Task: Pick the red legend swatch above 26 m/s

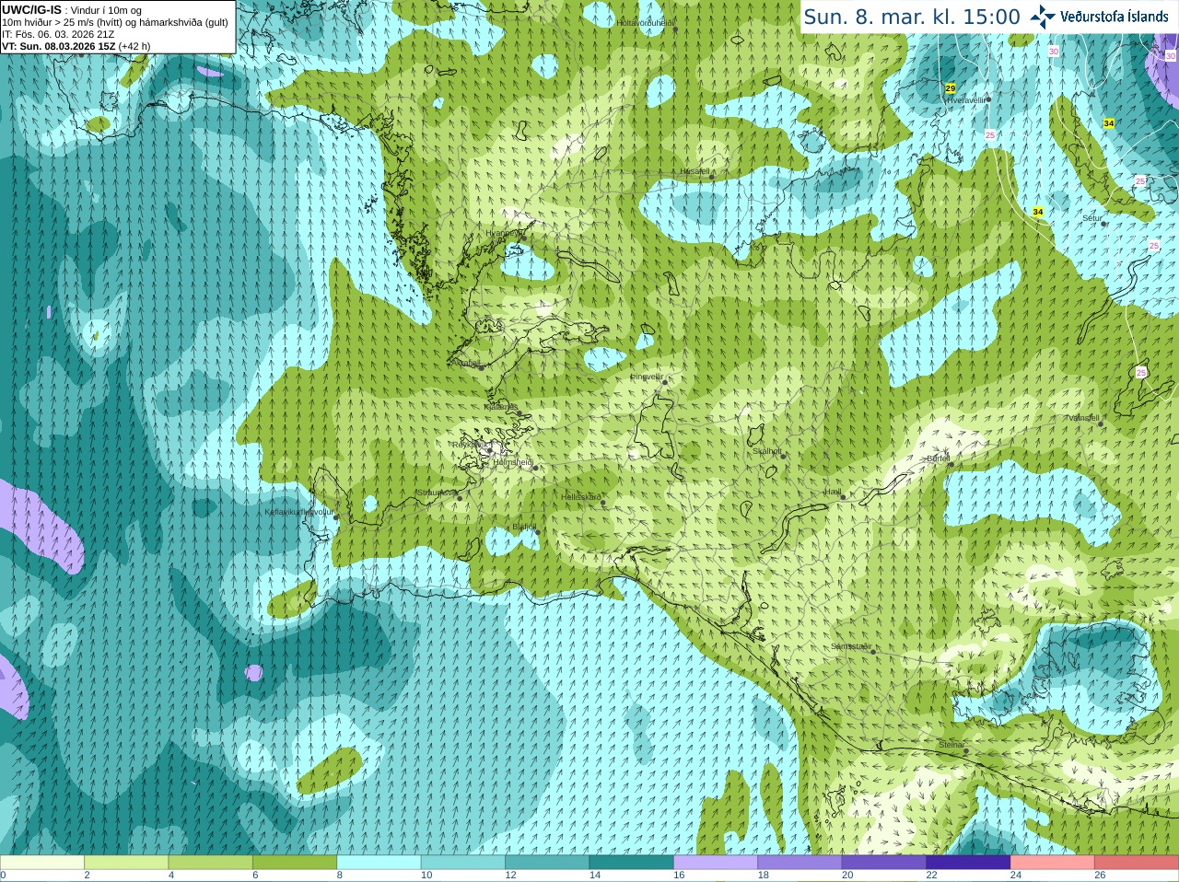Action: [x=1137, y=863]
